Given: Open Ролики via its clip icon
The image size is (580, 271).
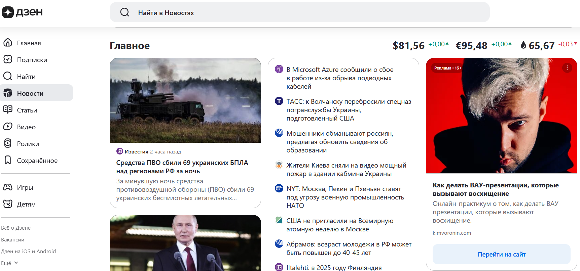Looking at the screenshot, I should pyautogui.click(x=8, y=143).
